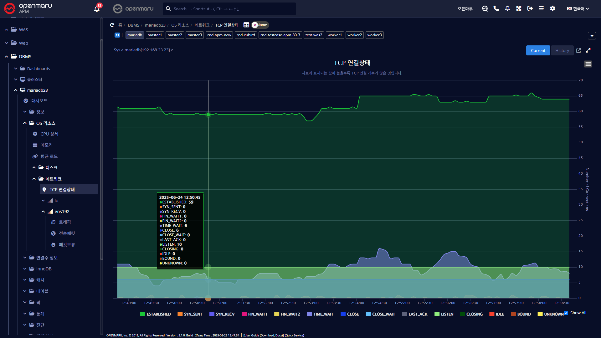The height and width of the screenshot is (338, 601).
Task: Expand the InnoDB folder
Action: [25, 269]
